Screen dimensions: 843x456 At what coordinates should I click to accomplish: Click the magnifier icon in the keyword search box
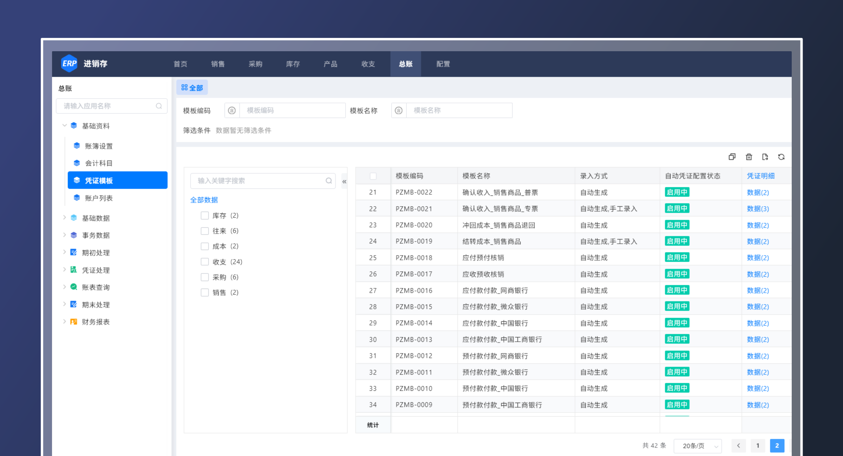(329, 181)
